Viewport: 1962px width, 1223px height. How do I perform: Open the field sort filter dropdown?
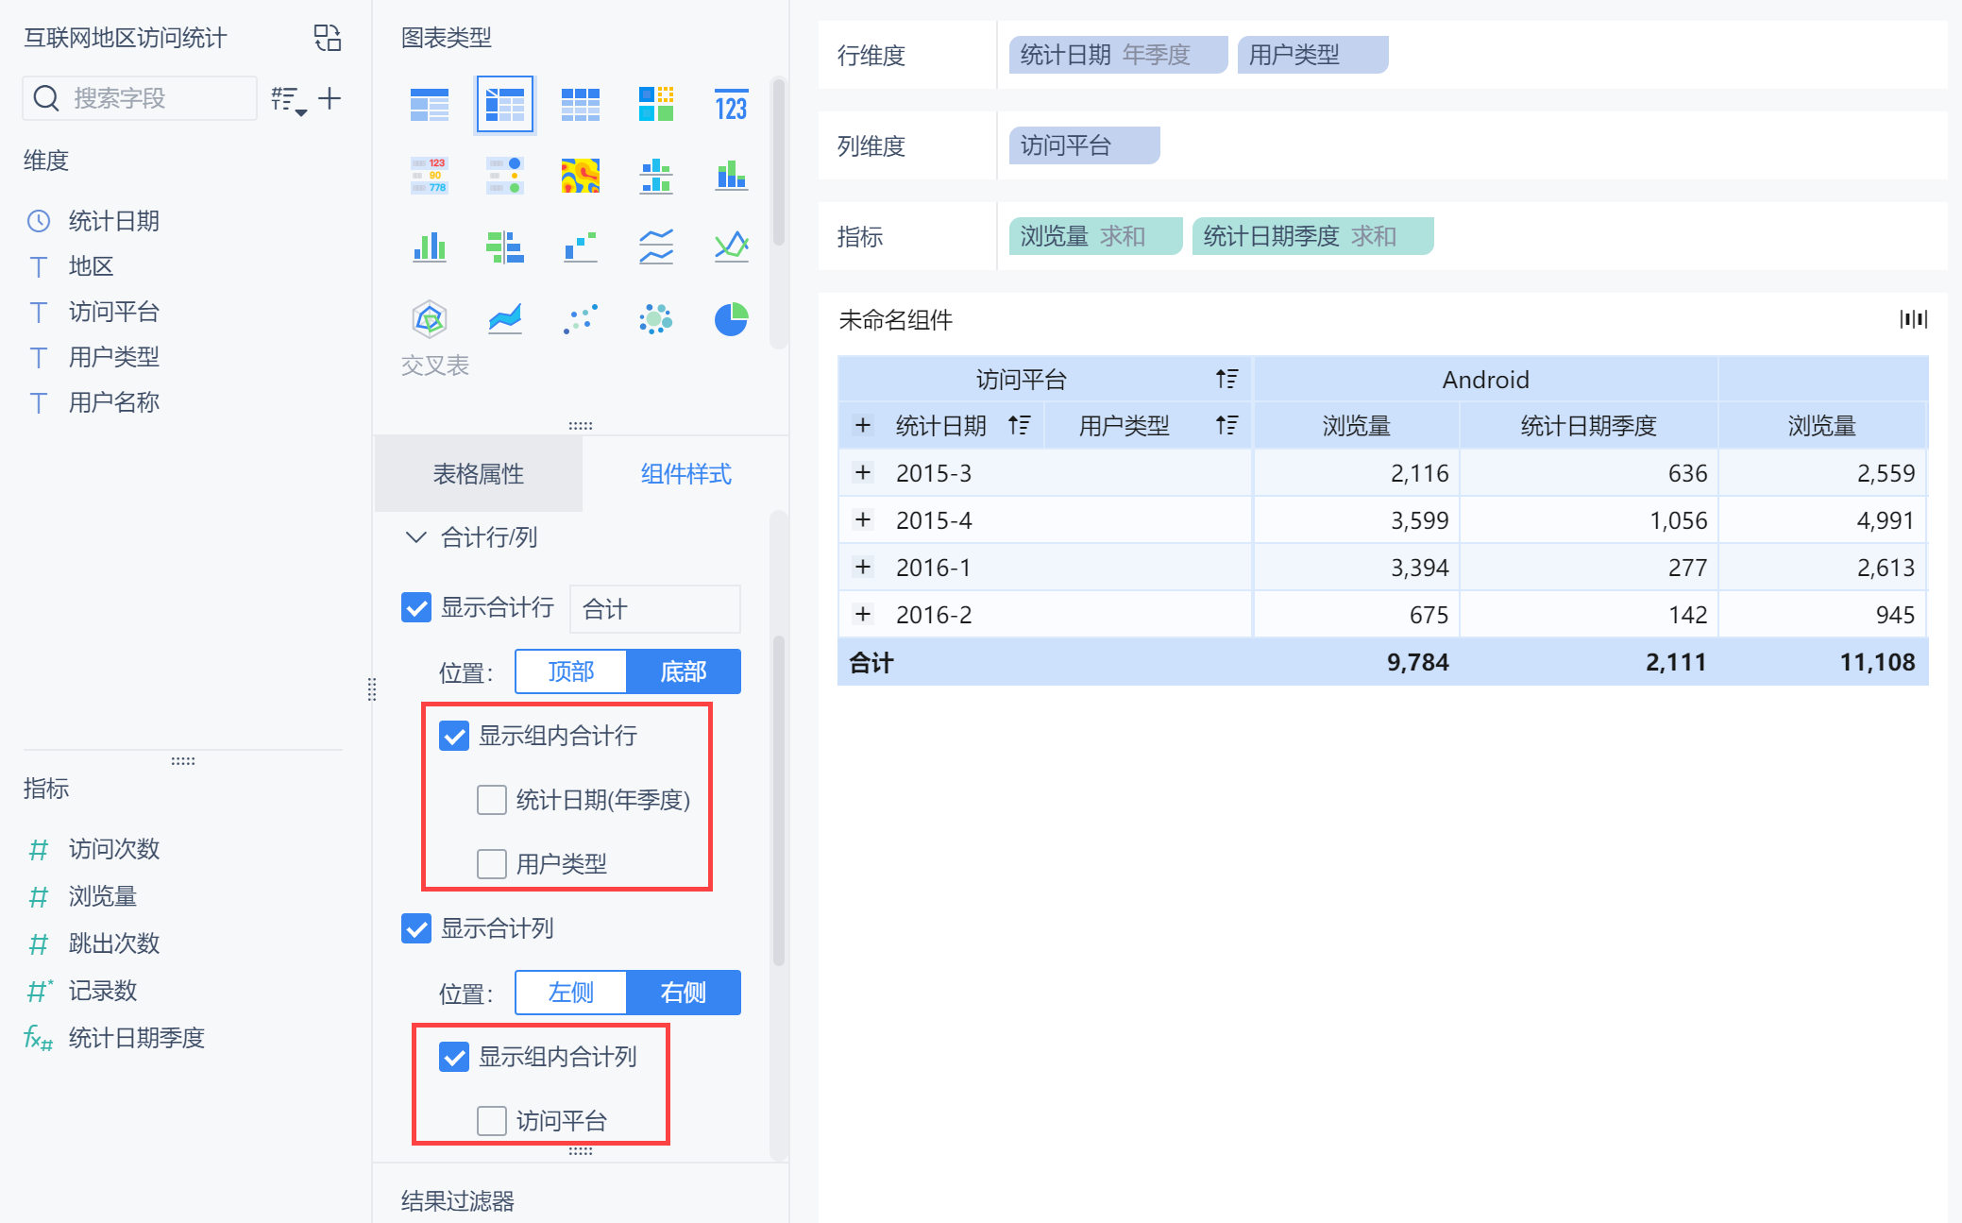tap(288, 99)
